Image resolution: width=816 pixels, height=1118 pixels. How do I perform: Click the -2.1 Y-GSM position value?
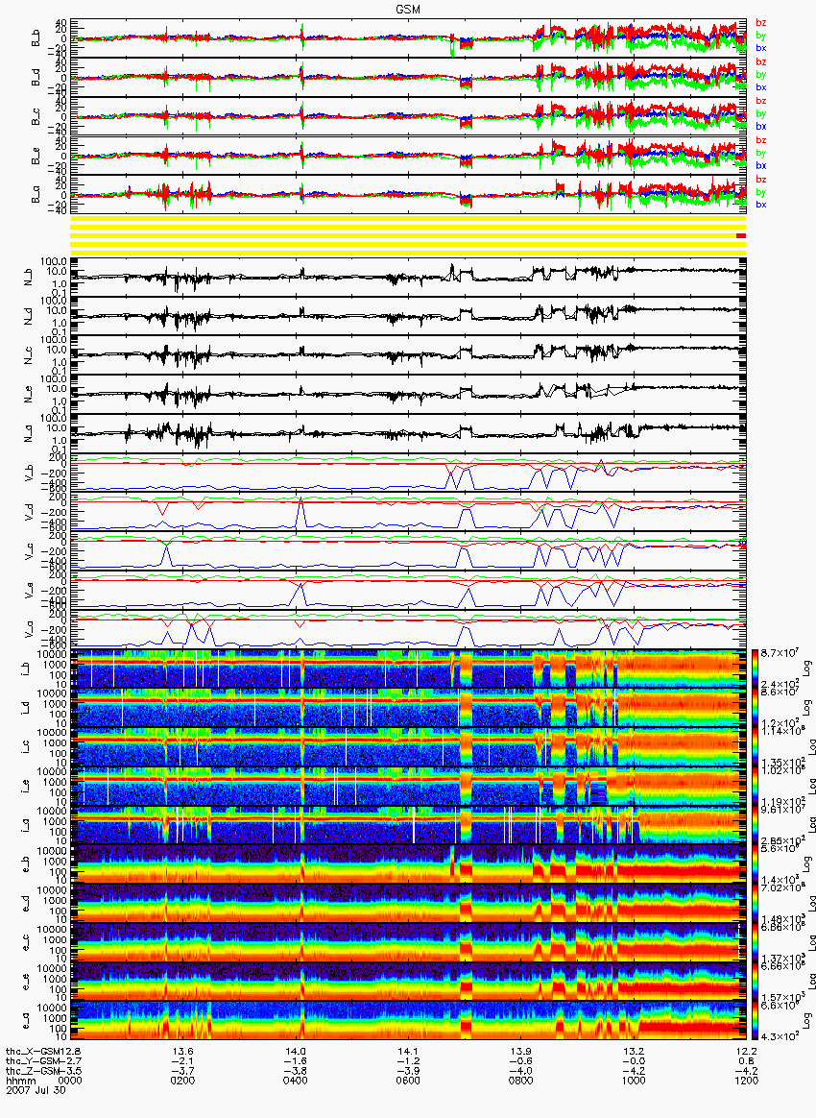pos(182,1061)
